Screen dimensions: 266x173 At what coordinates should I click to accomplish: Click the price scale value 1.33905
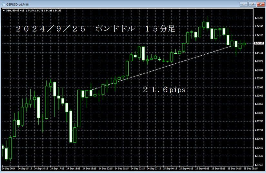[x=259, y=96]
